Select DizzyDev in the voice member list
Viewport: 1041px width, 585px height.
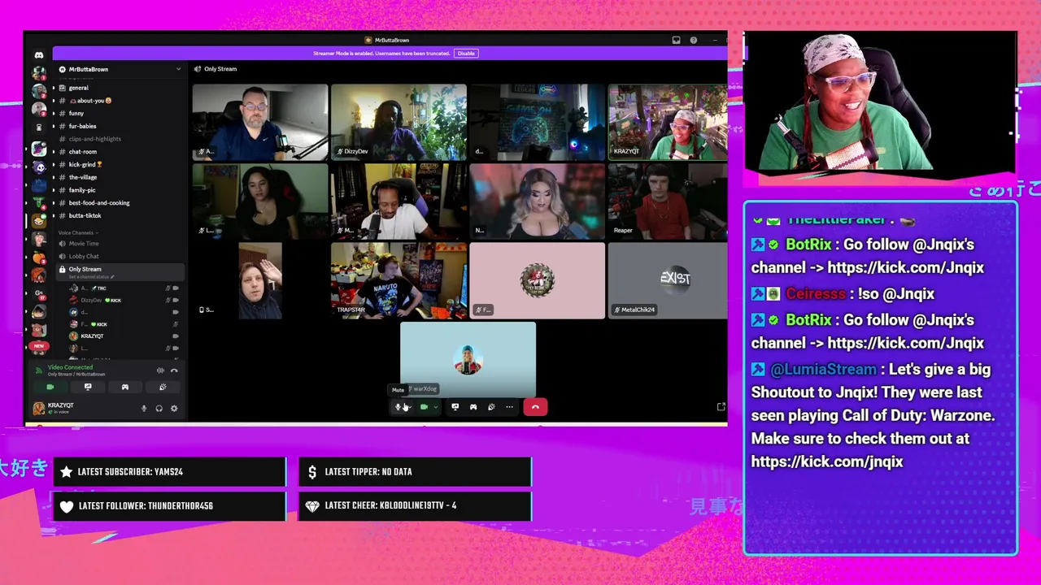tap(124, 301)
